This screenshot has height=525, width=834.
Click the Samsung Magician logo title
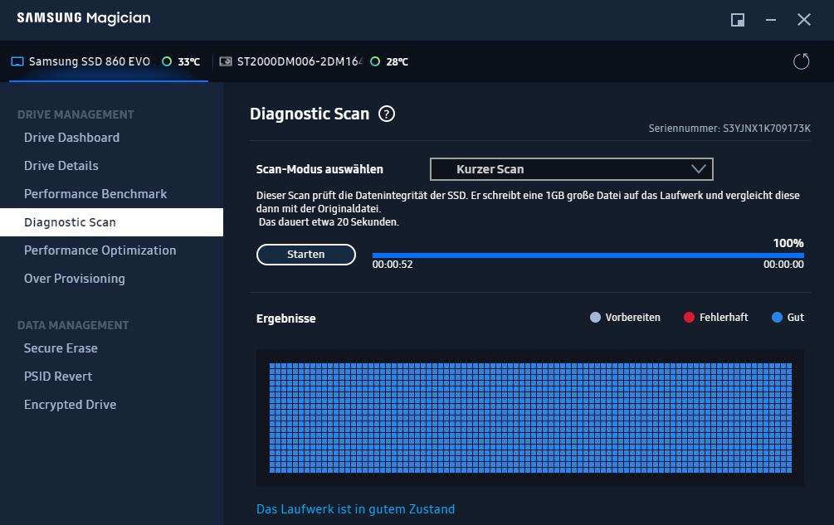pos(84,18)
